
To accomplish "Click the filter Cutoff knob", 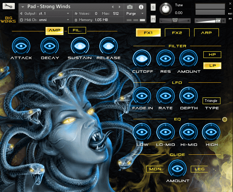I will click(142, 58).
